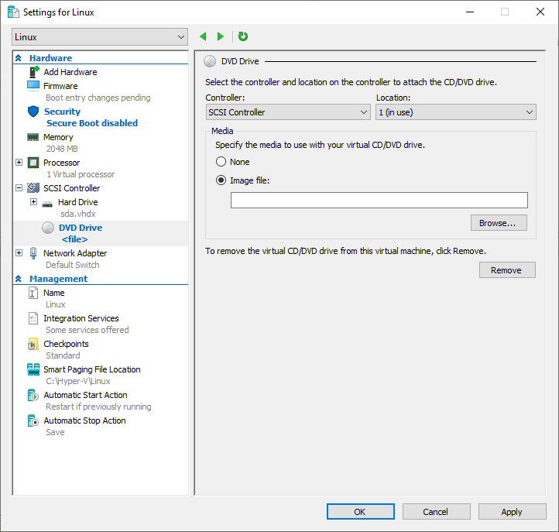The width and height of the screenshot is (559, 532).
Task: Click '<file>' under DVD Drive
Action: pyautogui.click(x=74, y=239)
